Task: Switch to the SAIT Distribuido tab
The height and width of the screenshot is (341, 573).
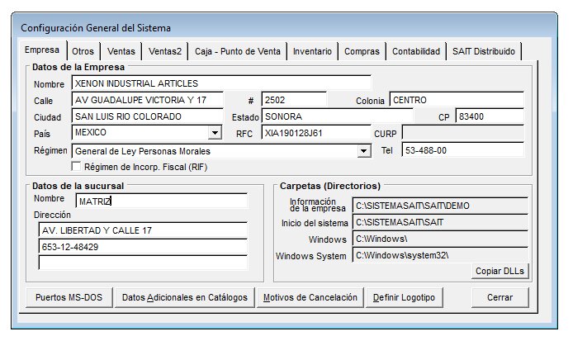Action: tap(484, 51)
